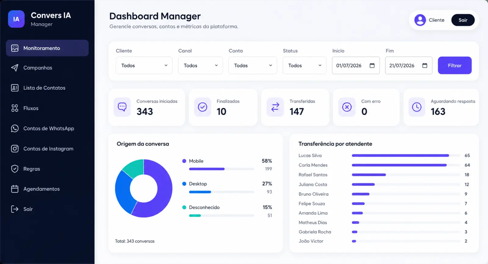Click the "Carla Mendes" attendant name
The image size is (488, 264).
(x=313, y=165)
